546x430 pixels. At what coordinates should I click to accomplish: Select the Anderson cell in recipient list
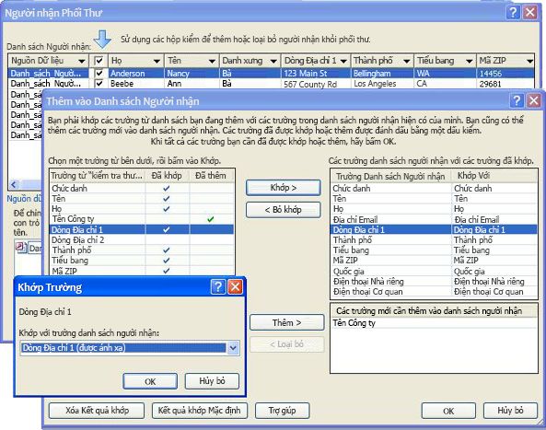135,74
